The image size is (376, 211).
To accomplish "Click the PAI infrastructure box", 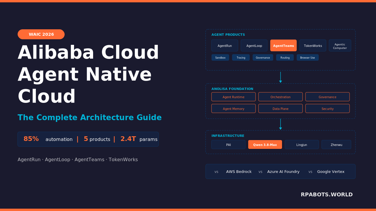I will click(x=228, y=144).
